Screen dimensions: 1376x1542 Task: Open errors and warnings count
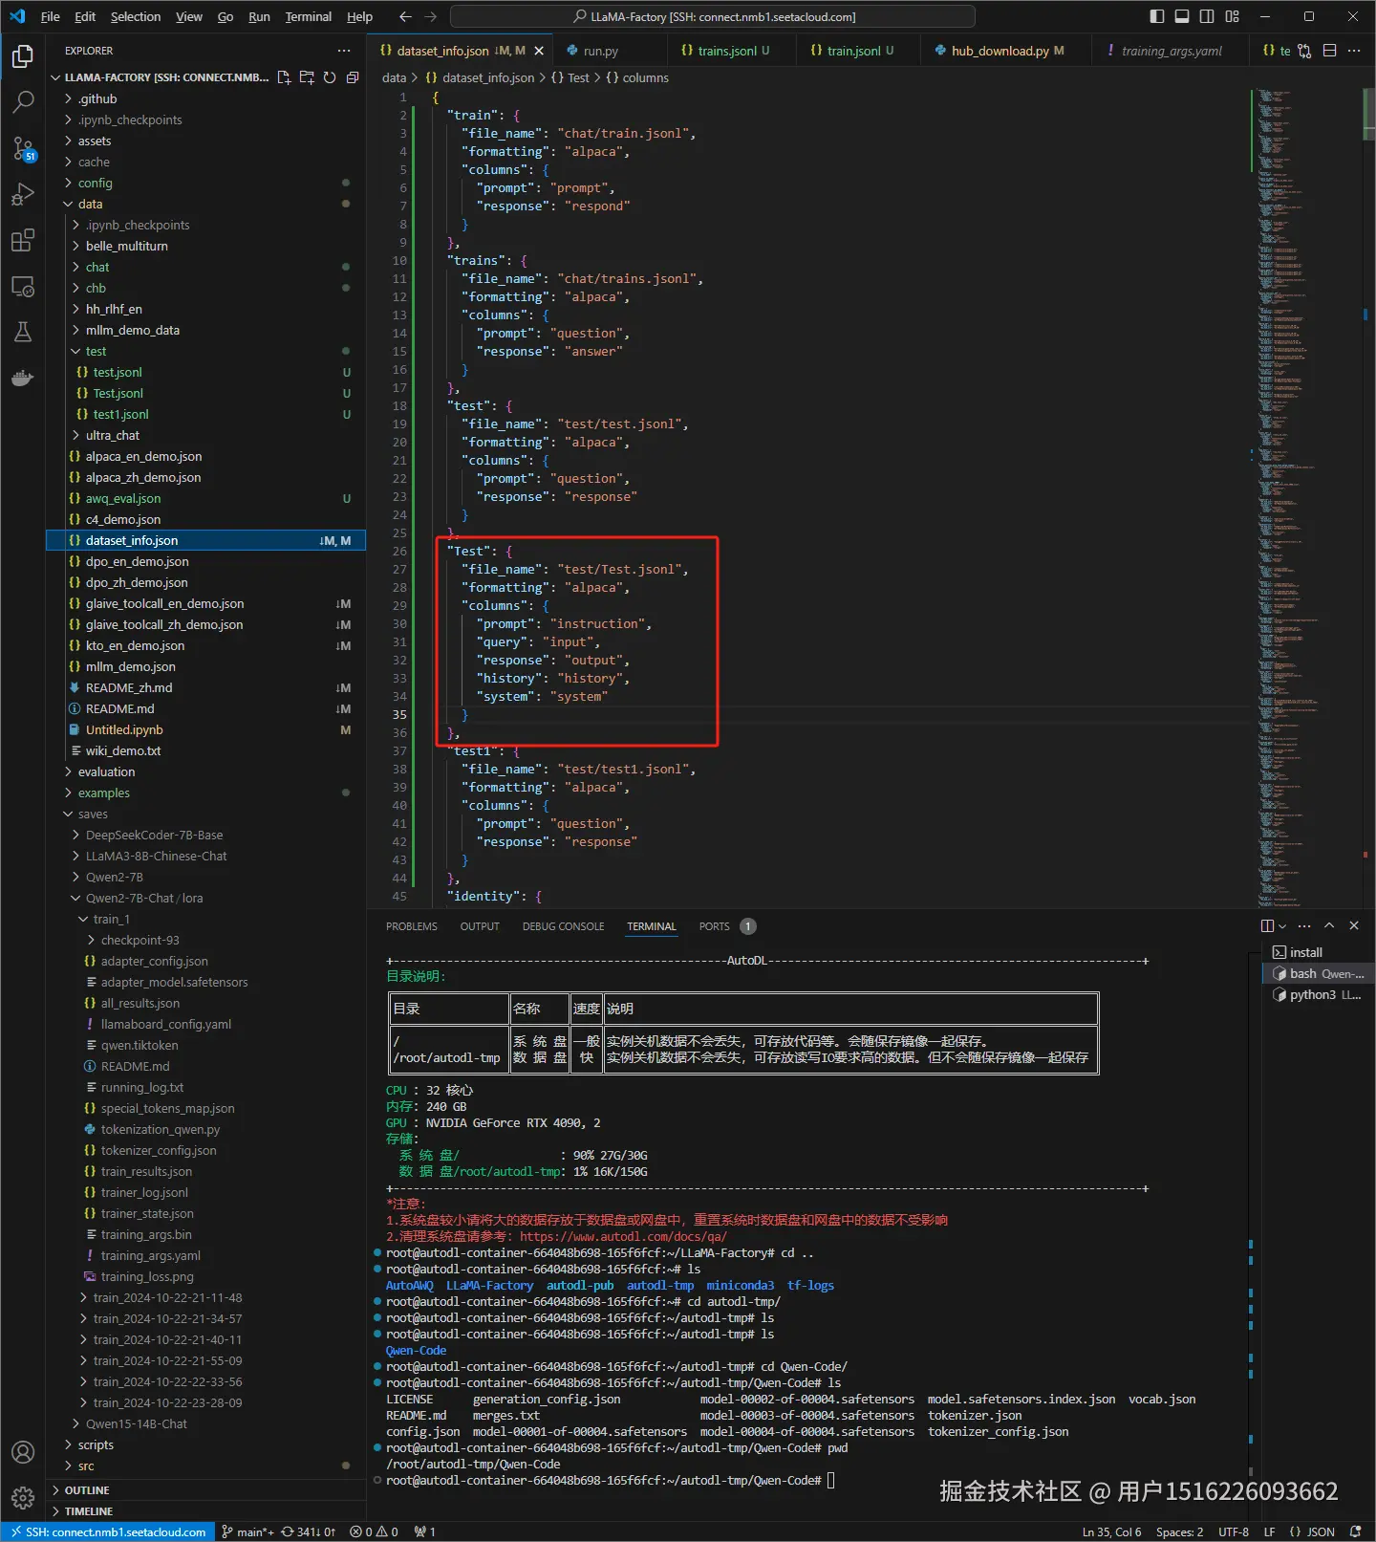coord(374,1531)
